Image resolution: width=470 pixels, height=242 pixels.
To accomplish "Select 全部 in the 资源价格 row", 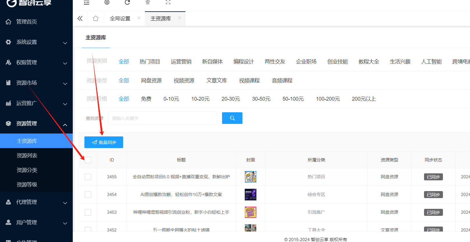I will 124,99.
